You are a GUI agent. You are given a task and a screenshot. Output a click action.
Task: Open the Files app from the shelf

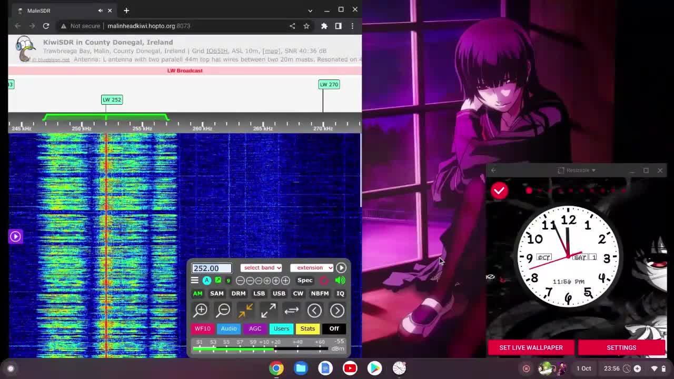(x=301, y=368)
